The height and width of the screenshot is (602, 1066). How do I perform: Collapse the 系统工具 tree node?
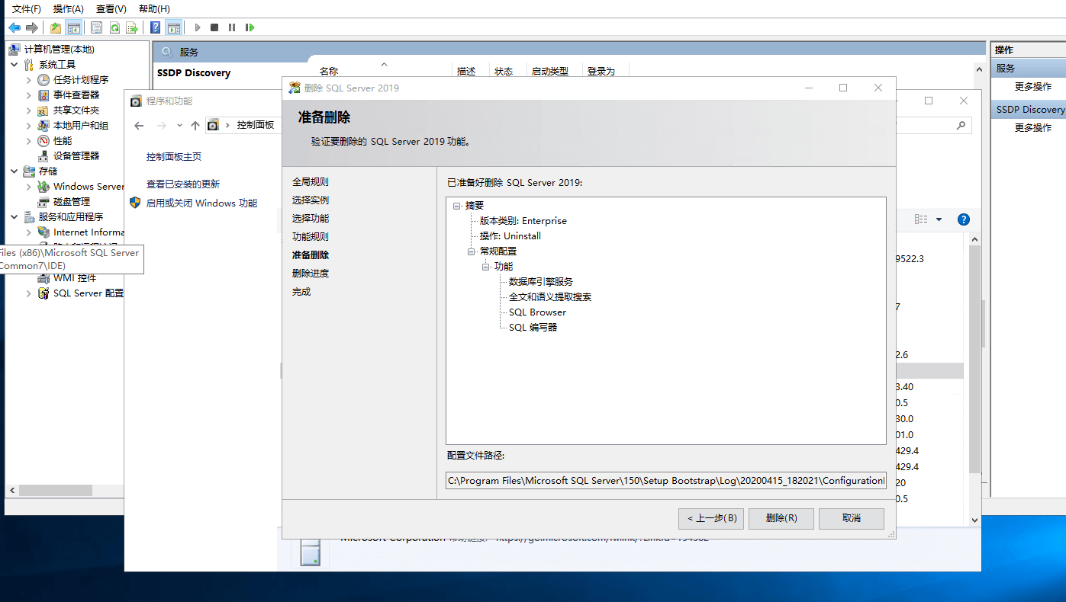click(x=14, y=65)
